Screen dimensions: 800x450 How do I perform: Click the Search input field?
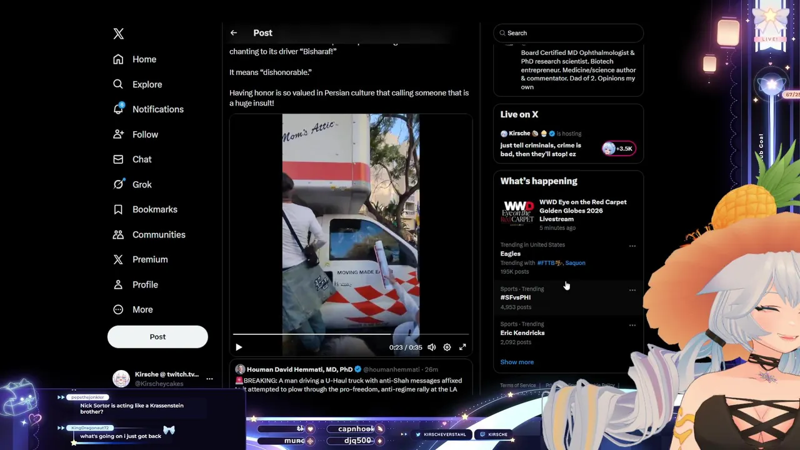(568, 33)
